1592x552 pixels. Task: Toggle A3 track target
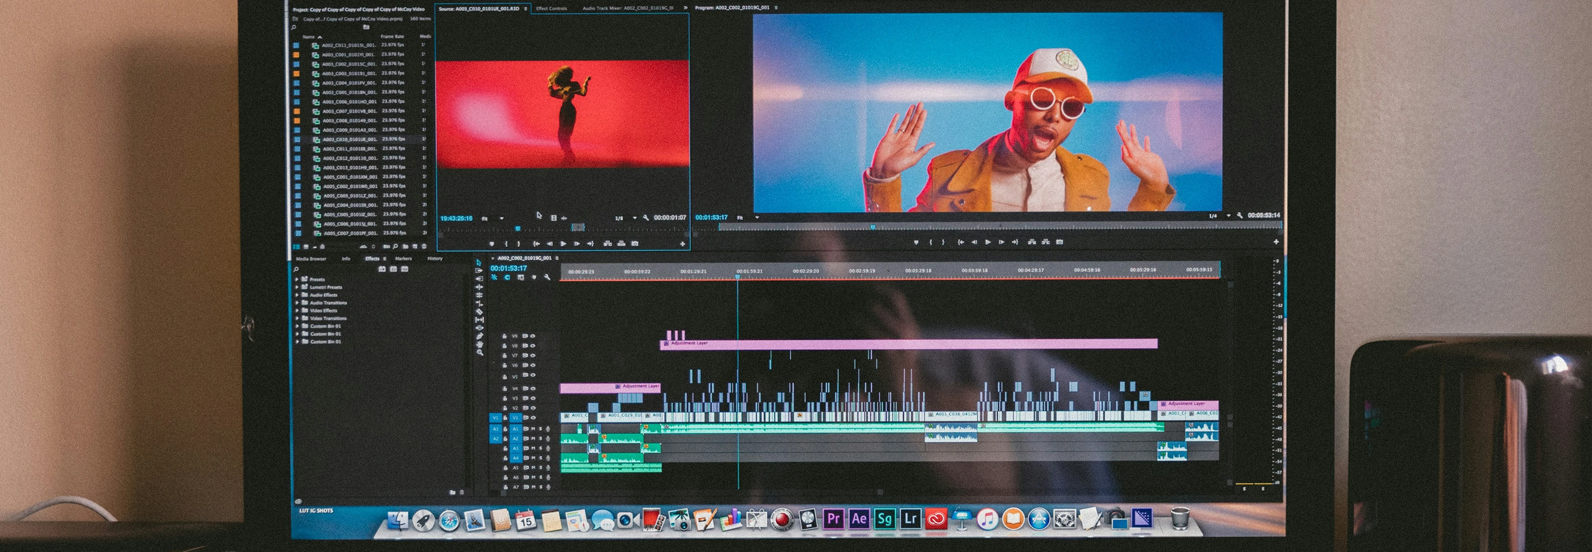516,449
